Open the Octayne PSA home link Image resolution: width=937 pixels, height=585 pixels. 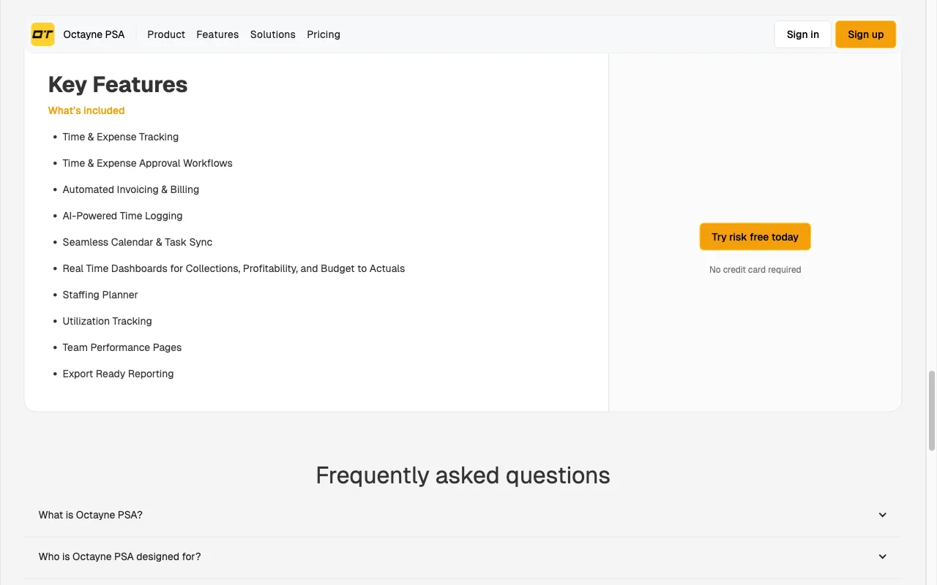94,34
